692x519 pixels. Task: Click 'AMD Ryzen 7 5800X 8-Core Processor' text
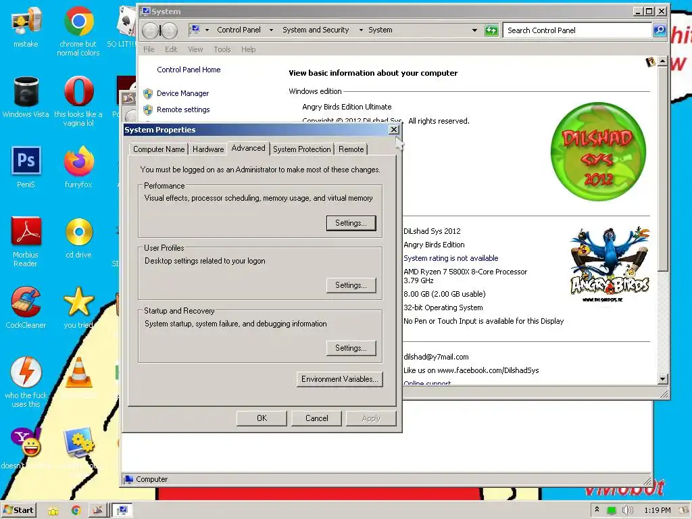(465, 272)
